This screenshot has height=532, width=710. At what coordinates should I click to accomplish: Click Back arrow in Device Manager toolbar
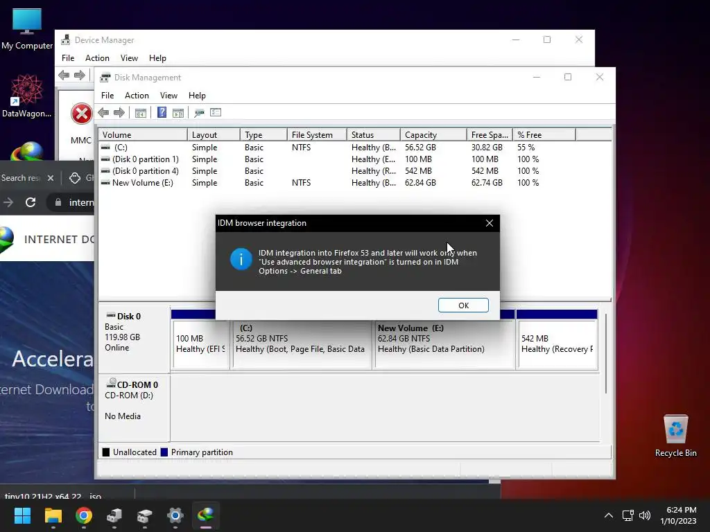(x=64, y=75)
